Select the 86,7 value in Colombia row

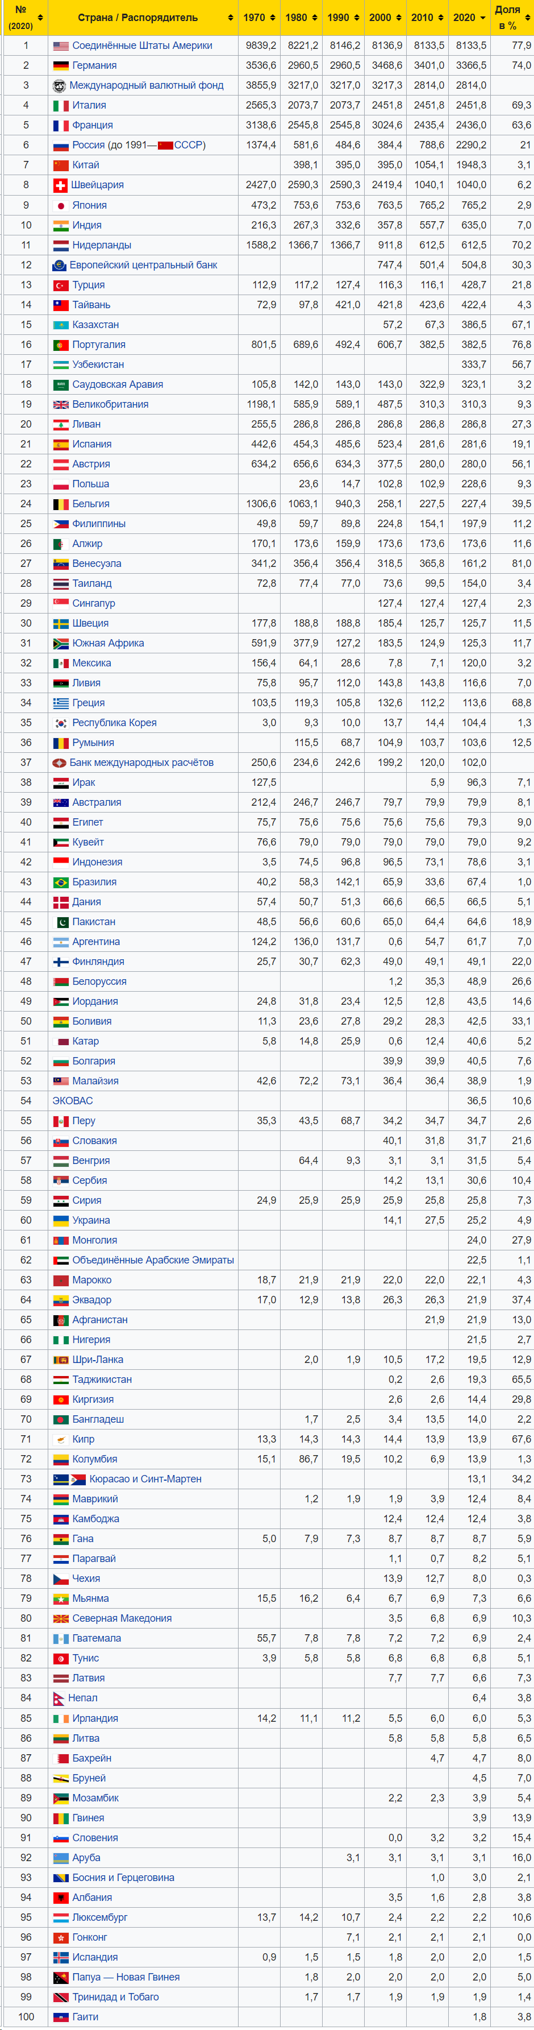[308, 1460]
